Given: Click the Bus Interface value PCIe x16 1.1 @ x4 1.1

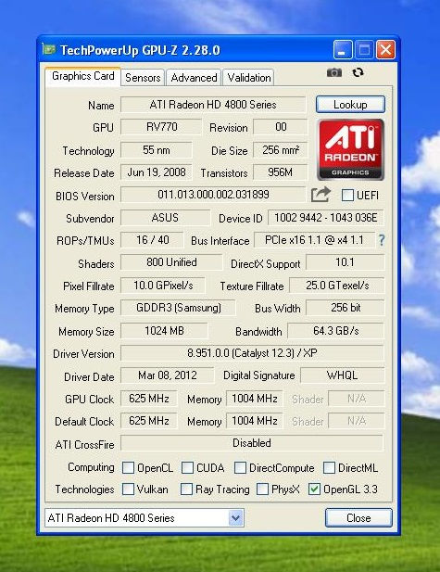Looking at the screenshot, I should (314, 240).
